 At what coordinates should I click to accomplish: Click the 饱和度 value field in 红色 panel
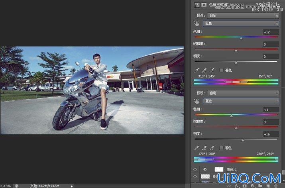pos(271,44)
